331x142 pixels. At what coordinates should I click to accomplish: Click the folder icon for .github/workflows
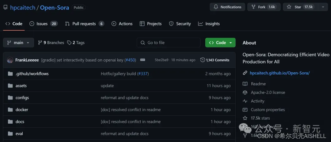[x=10, y=74]
